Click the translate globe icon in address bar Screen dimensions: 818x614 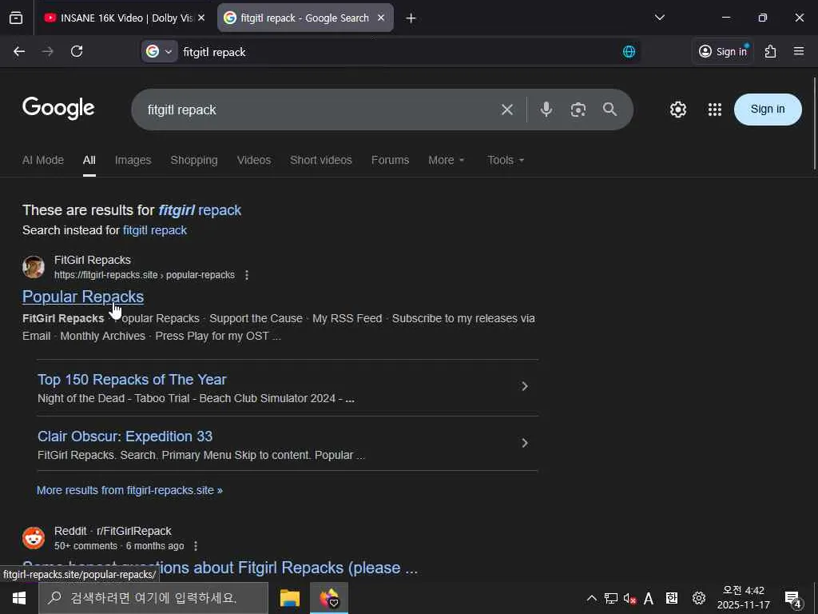(x=629, y=52)
